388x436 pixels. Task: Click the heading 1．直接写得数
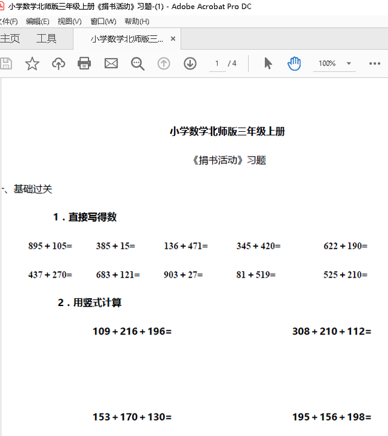[x=85, y=217]
